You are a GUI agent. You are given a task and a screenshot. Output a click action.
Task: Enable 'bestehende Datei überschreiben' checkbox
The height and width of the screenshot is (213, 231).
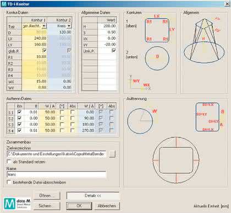(9, 182)
